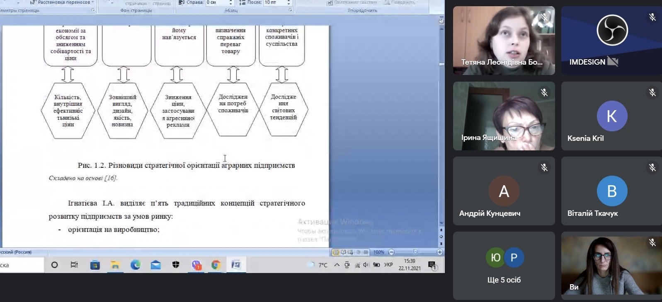Toggle mute icon on Віталій Ткачук tile

tap(652, 168)
